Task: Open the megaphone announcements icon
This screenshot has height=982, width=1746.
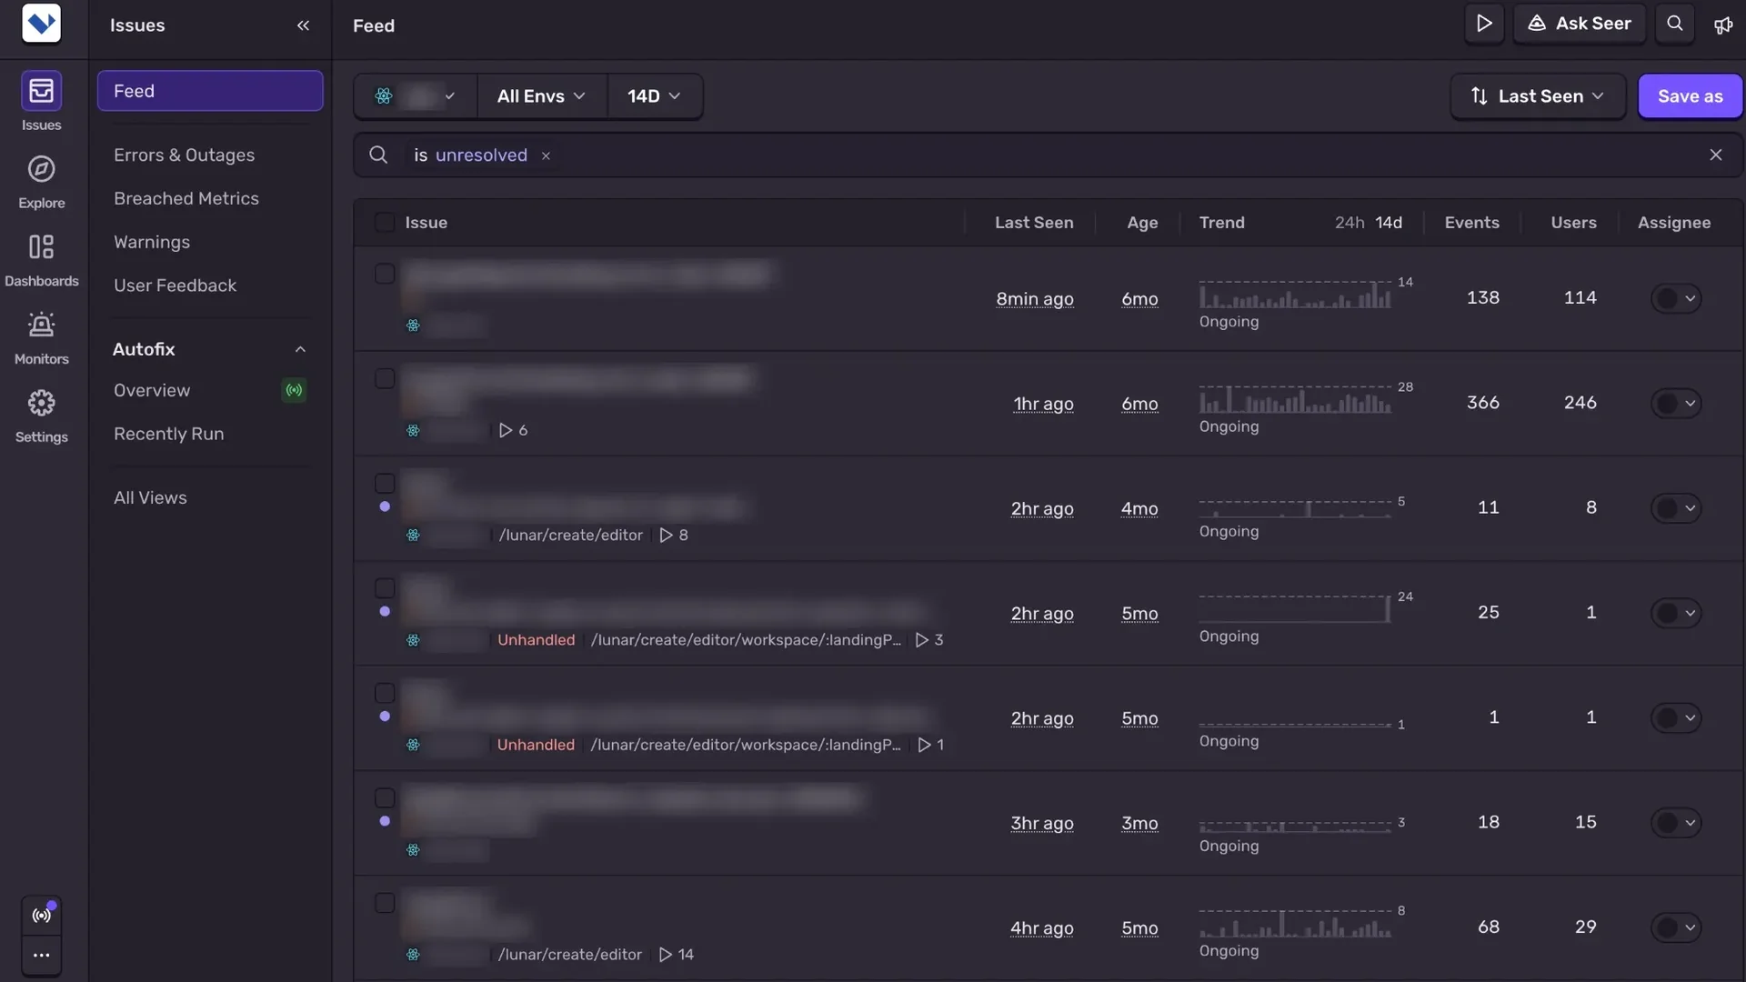Action: 1723,25
